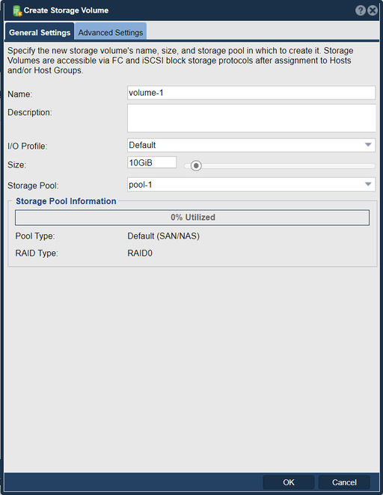Click the Size field showing 10GiB
This screenshot has height=495, width=383.
click(152, 162)
